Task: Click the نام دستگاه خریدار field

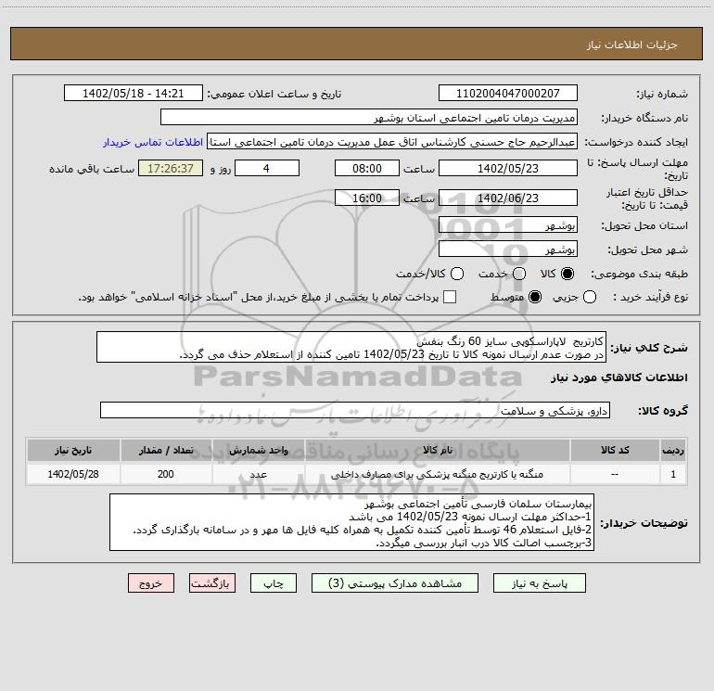Action: coord(369,117)
